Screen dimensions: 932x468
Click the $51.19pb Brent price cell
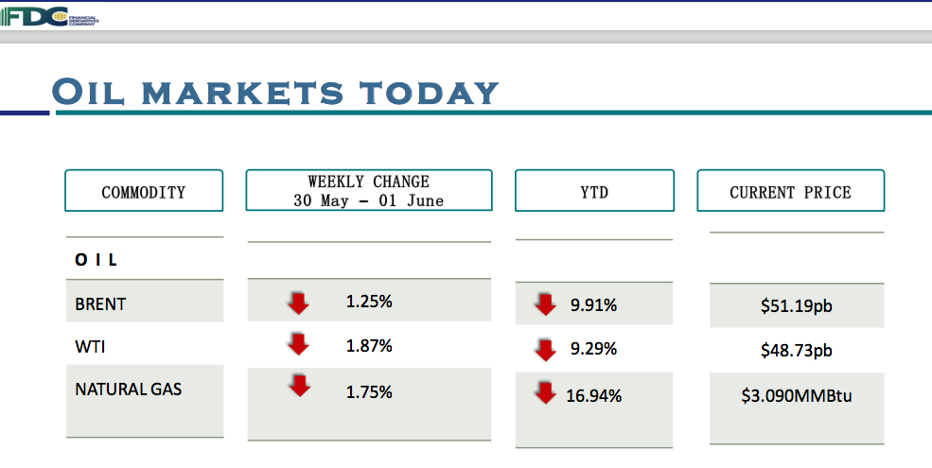coord(796,305)
